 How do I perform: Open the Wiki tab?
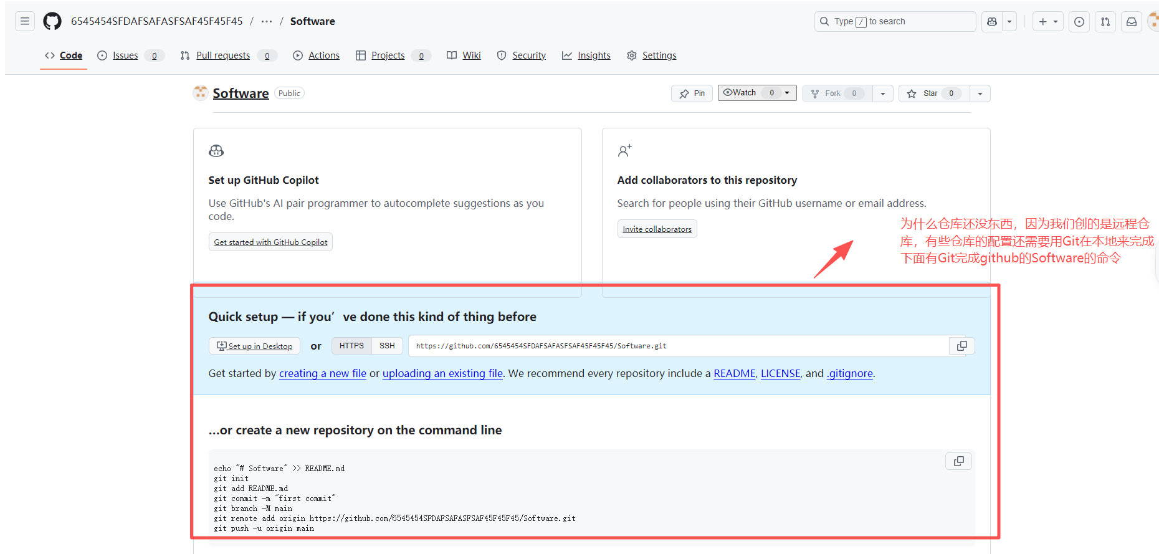(464, 55)
